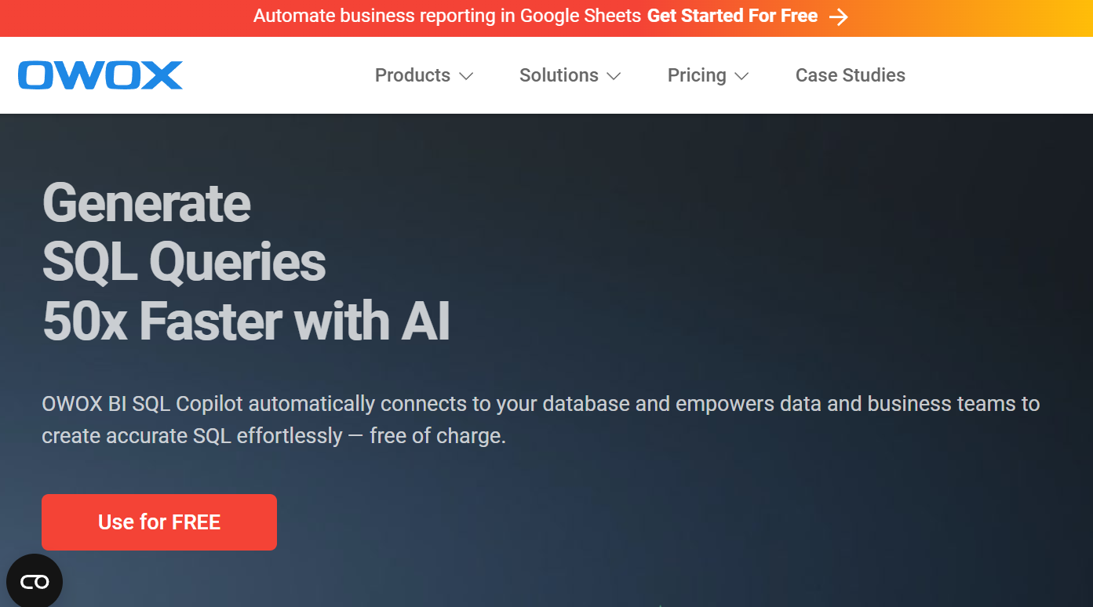The image size is (1093, 607).
Task: Click the OWOX logo
Action: pyautogui.click(x=100, y=75)
